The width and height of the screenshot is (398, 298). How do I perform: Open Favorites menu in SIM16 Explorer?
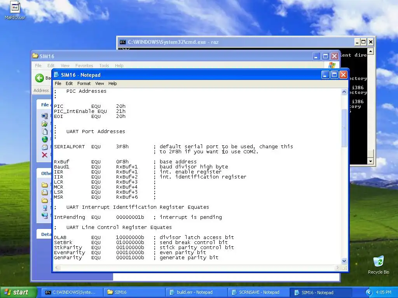pyautogui.click(x=84, y=66)
